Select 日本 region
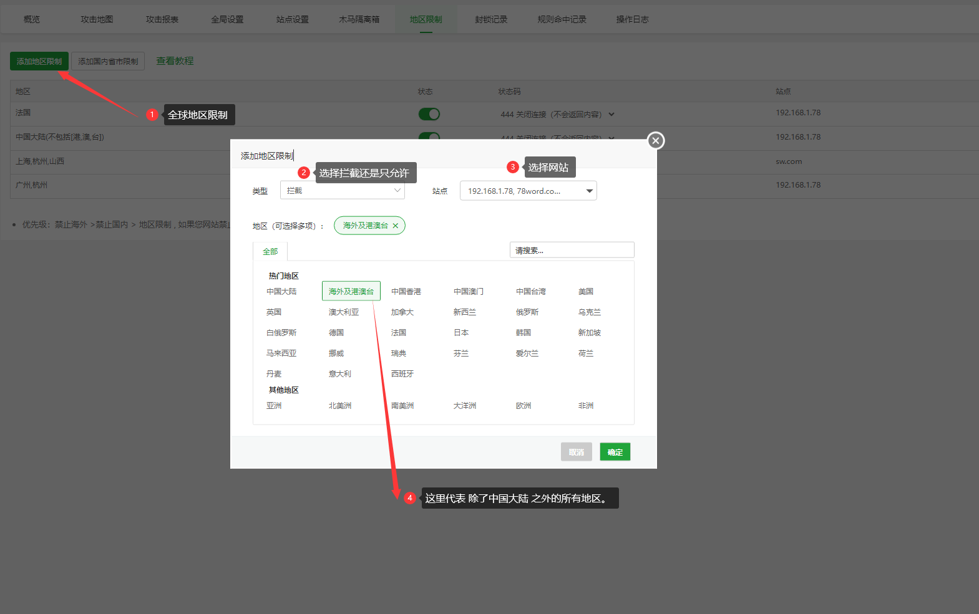Image resolution: width=979 pixels, height=614 pixels. coord(461,333)
